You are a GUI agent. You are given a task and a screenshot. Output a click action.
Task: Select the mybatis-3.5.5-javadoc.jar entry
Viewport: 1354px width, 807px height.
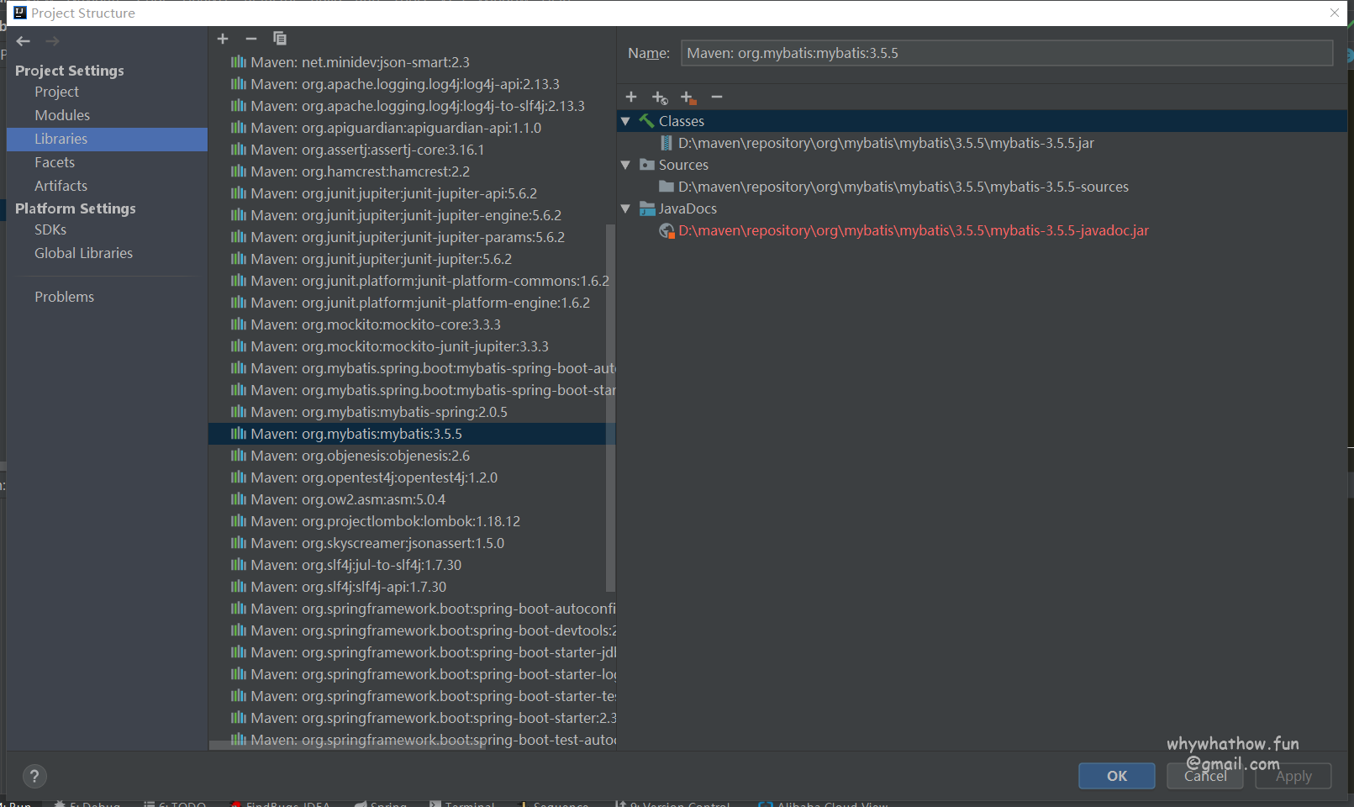click(913, 230)
